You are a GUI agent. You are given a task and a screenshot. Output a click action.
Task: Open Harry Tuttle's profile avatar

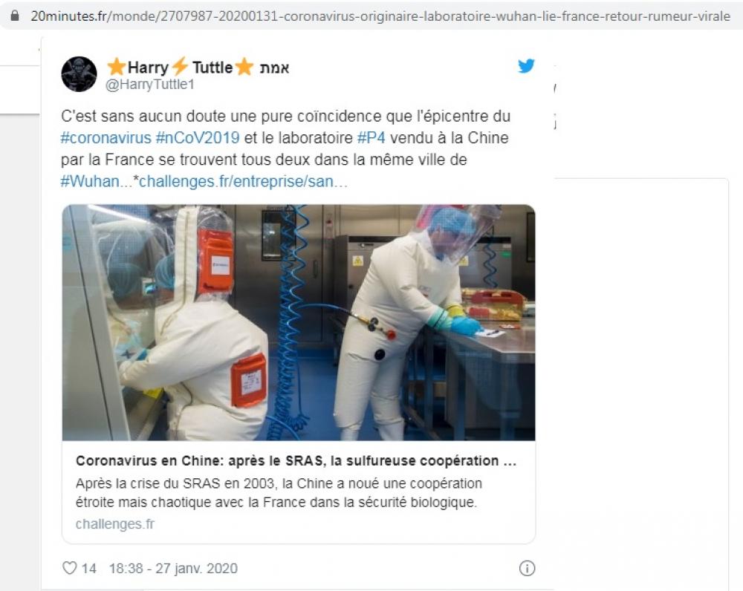click(x=80, y=74)
